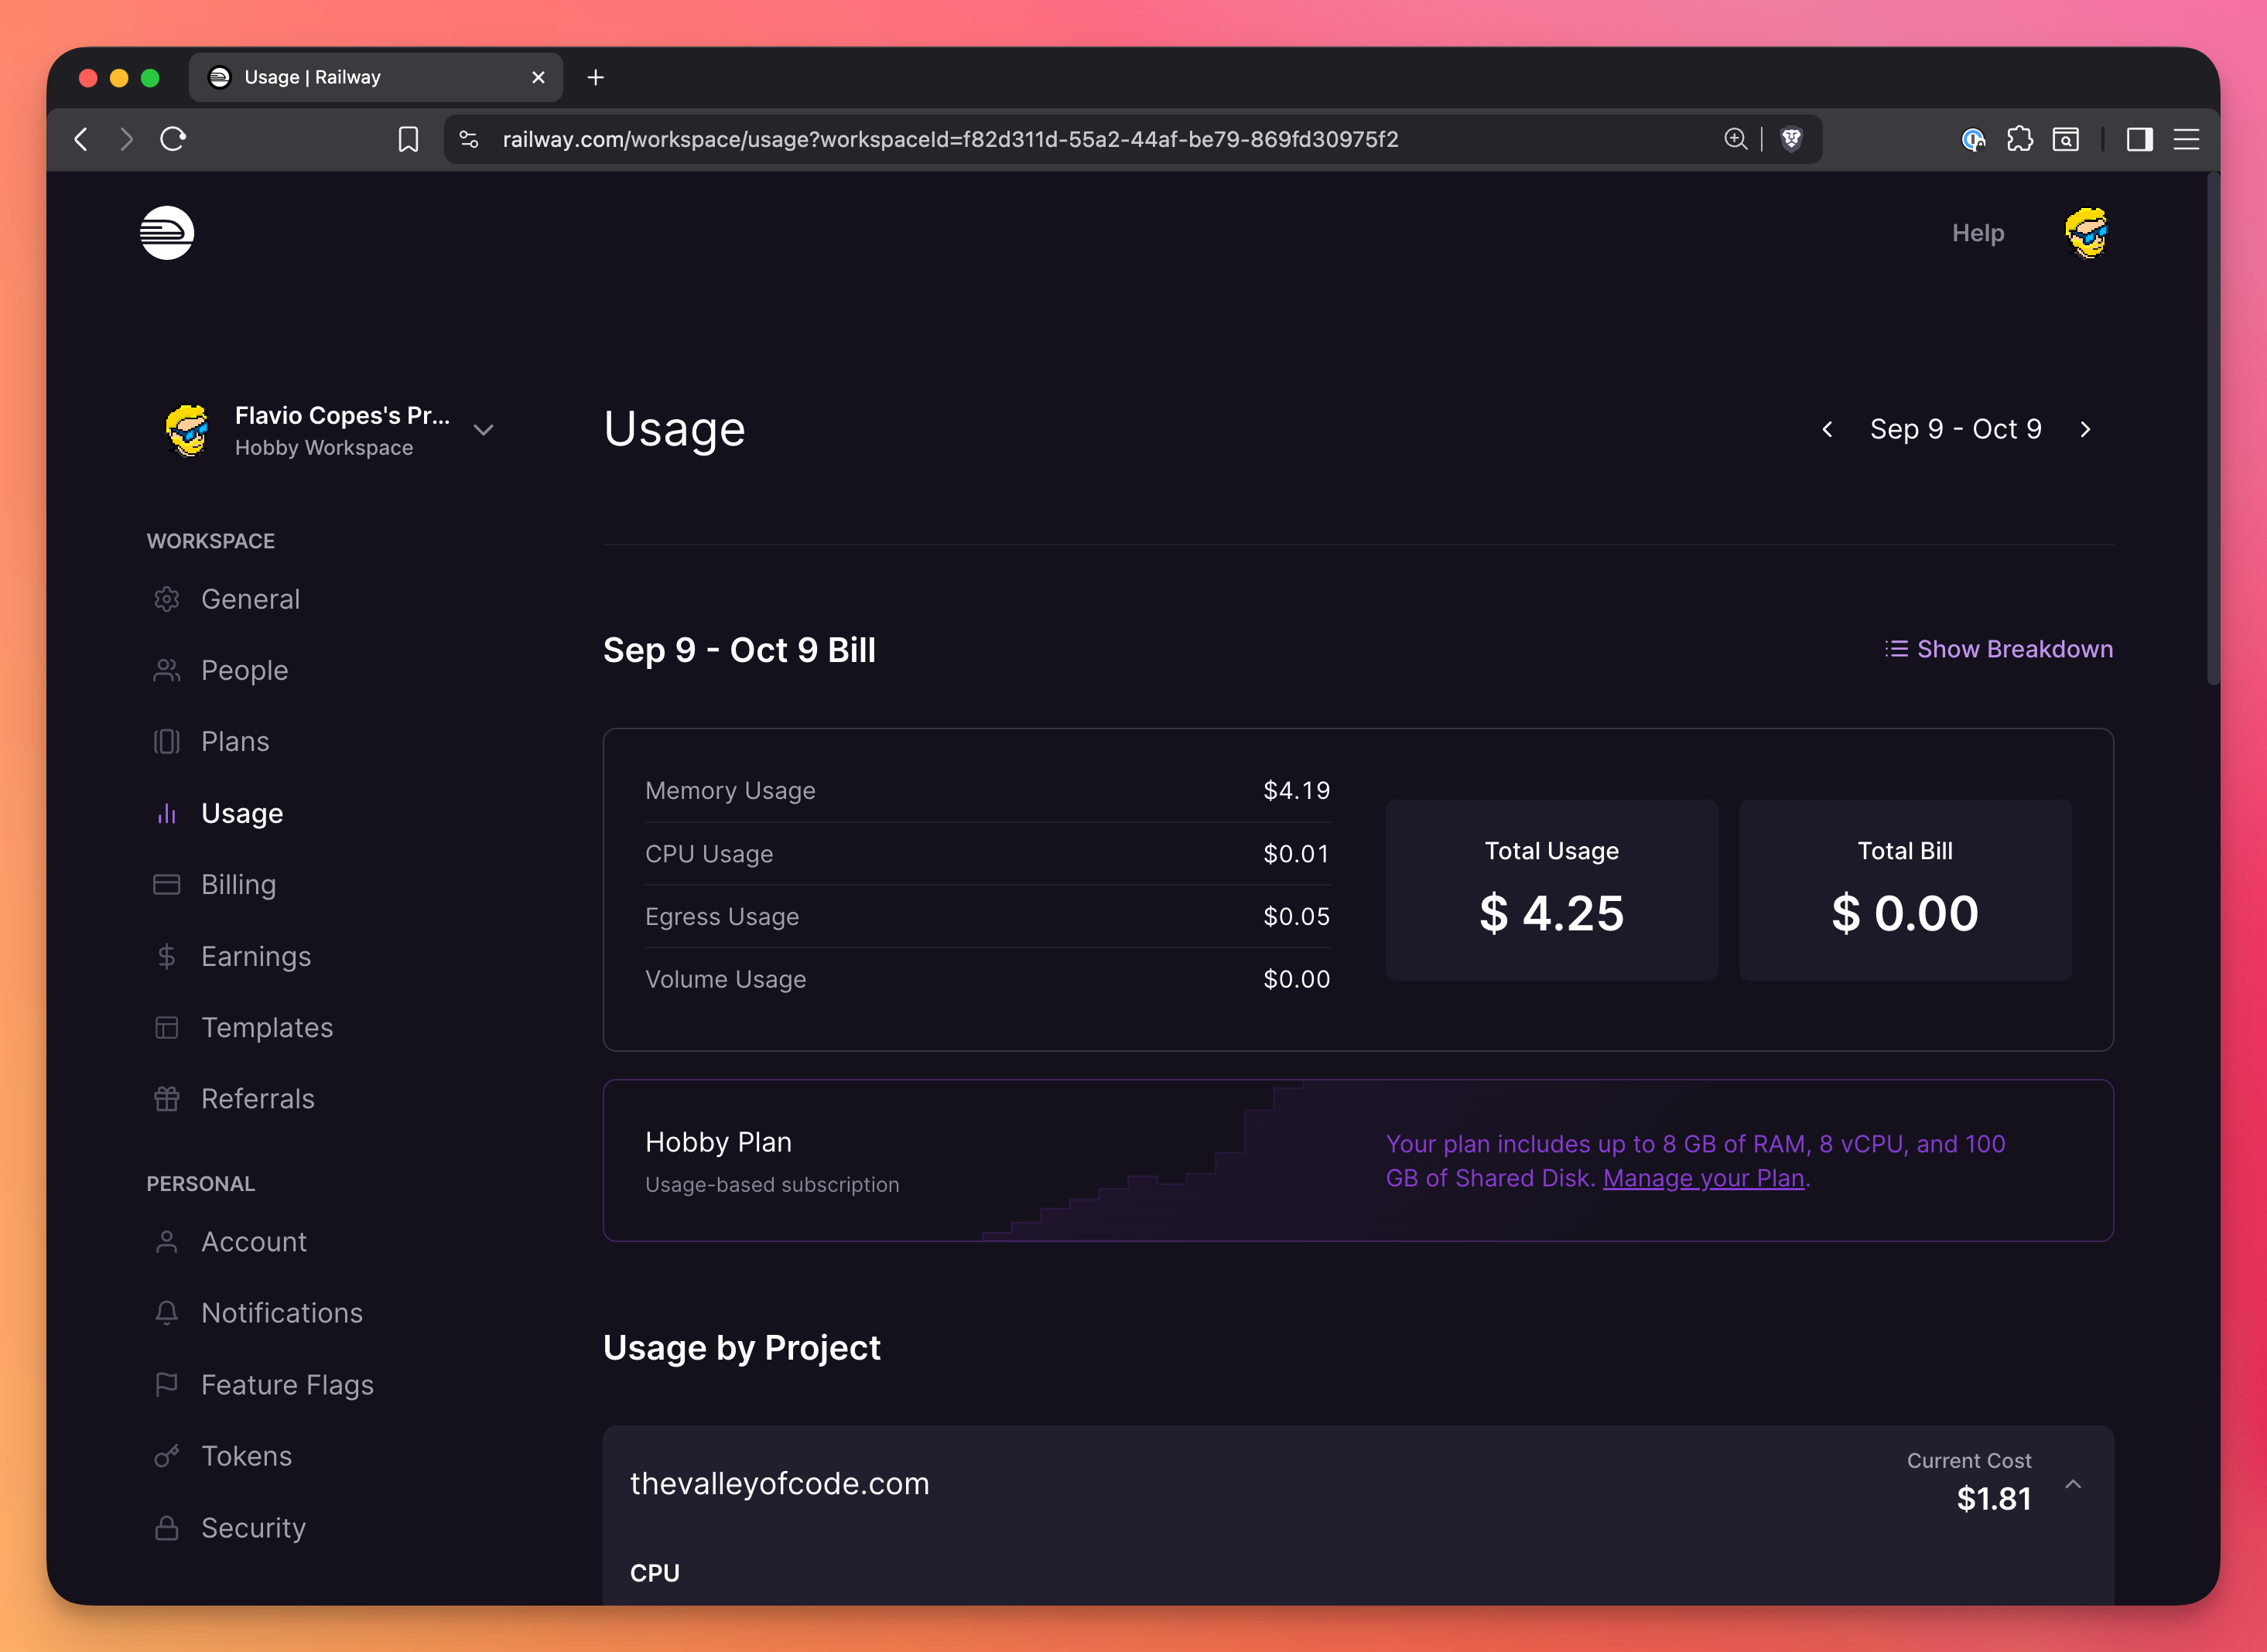Open browser extensions puzzle icon
The height and width of the screenshot is (1652, 2267).
point(2019,139)
